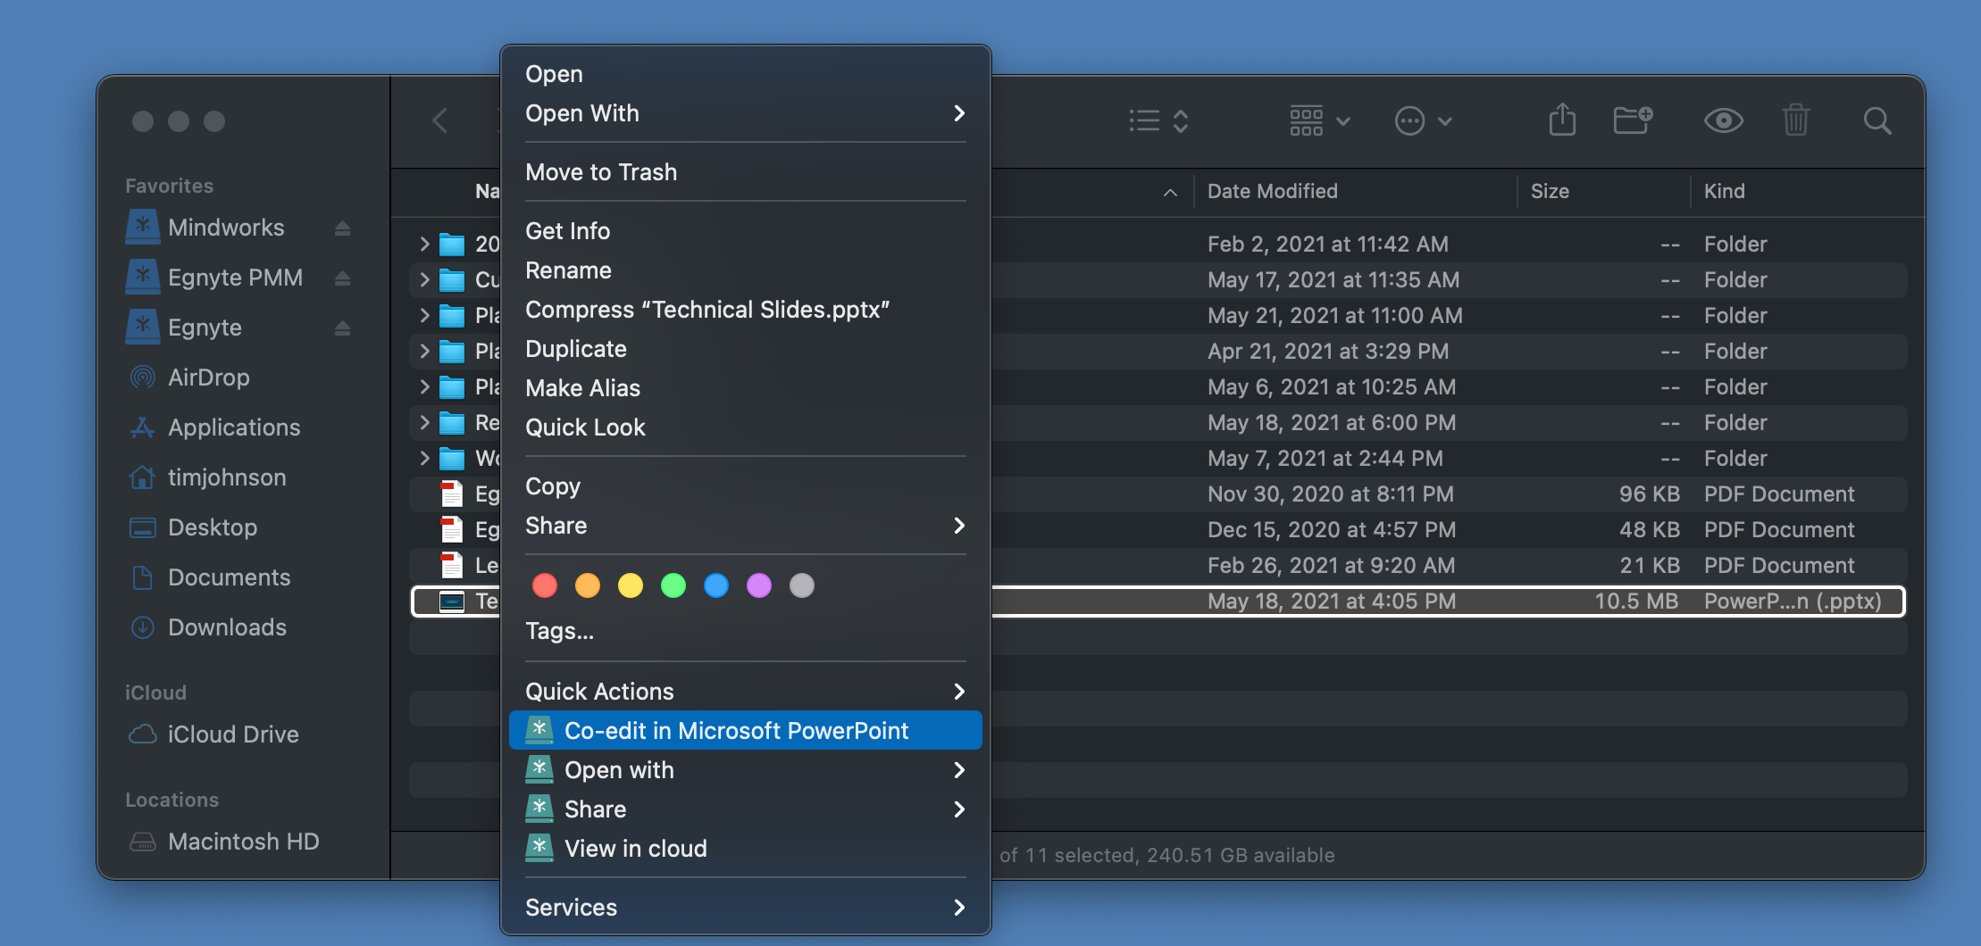Screen dimensions: 1981x946
Task: Choose Move to Trash from context menu
Action: pyautogui.click(x=601, y=172)
